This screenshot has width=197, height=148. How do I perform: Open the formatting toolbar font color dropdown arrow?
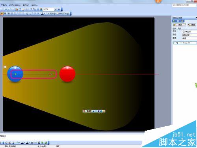point(45,14)
